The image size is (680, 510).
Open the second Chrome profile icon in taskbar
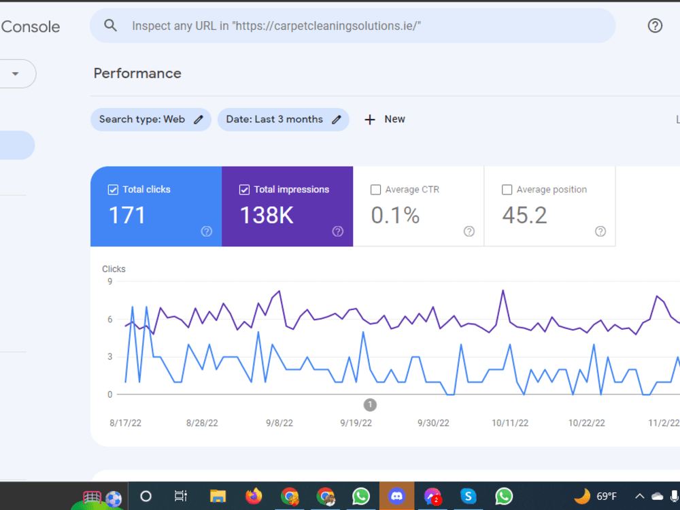tap(326, 496)
